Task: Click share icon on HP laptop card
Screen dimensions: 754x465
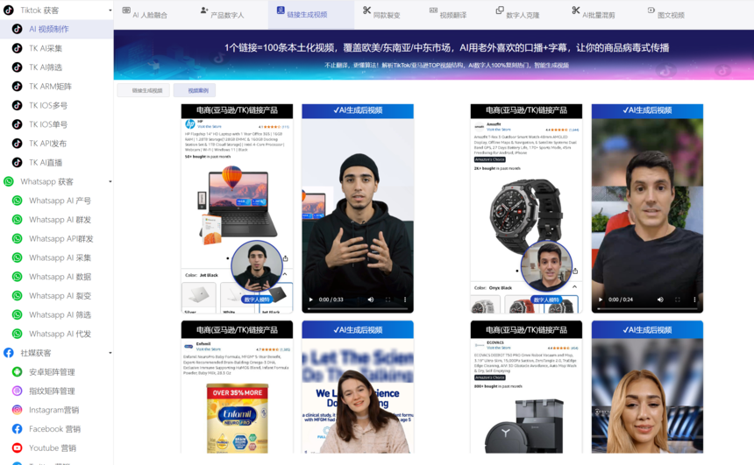Action: 286,258
